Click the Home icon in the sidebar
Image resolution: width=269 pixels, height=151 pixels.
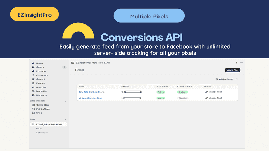point(33,63)
